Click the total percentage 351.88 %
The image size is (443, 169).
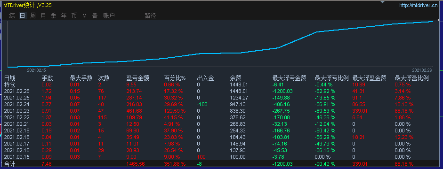[x=175, y=164]
